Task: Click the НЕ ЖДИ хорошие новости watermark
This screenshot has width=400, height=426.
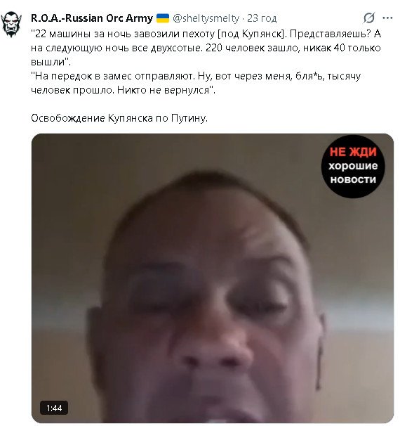Action: (353, 166)
